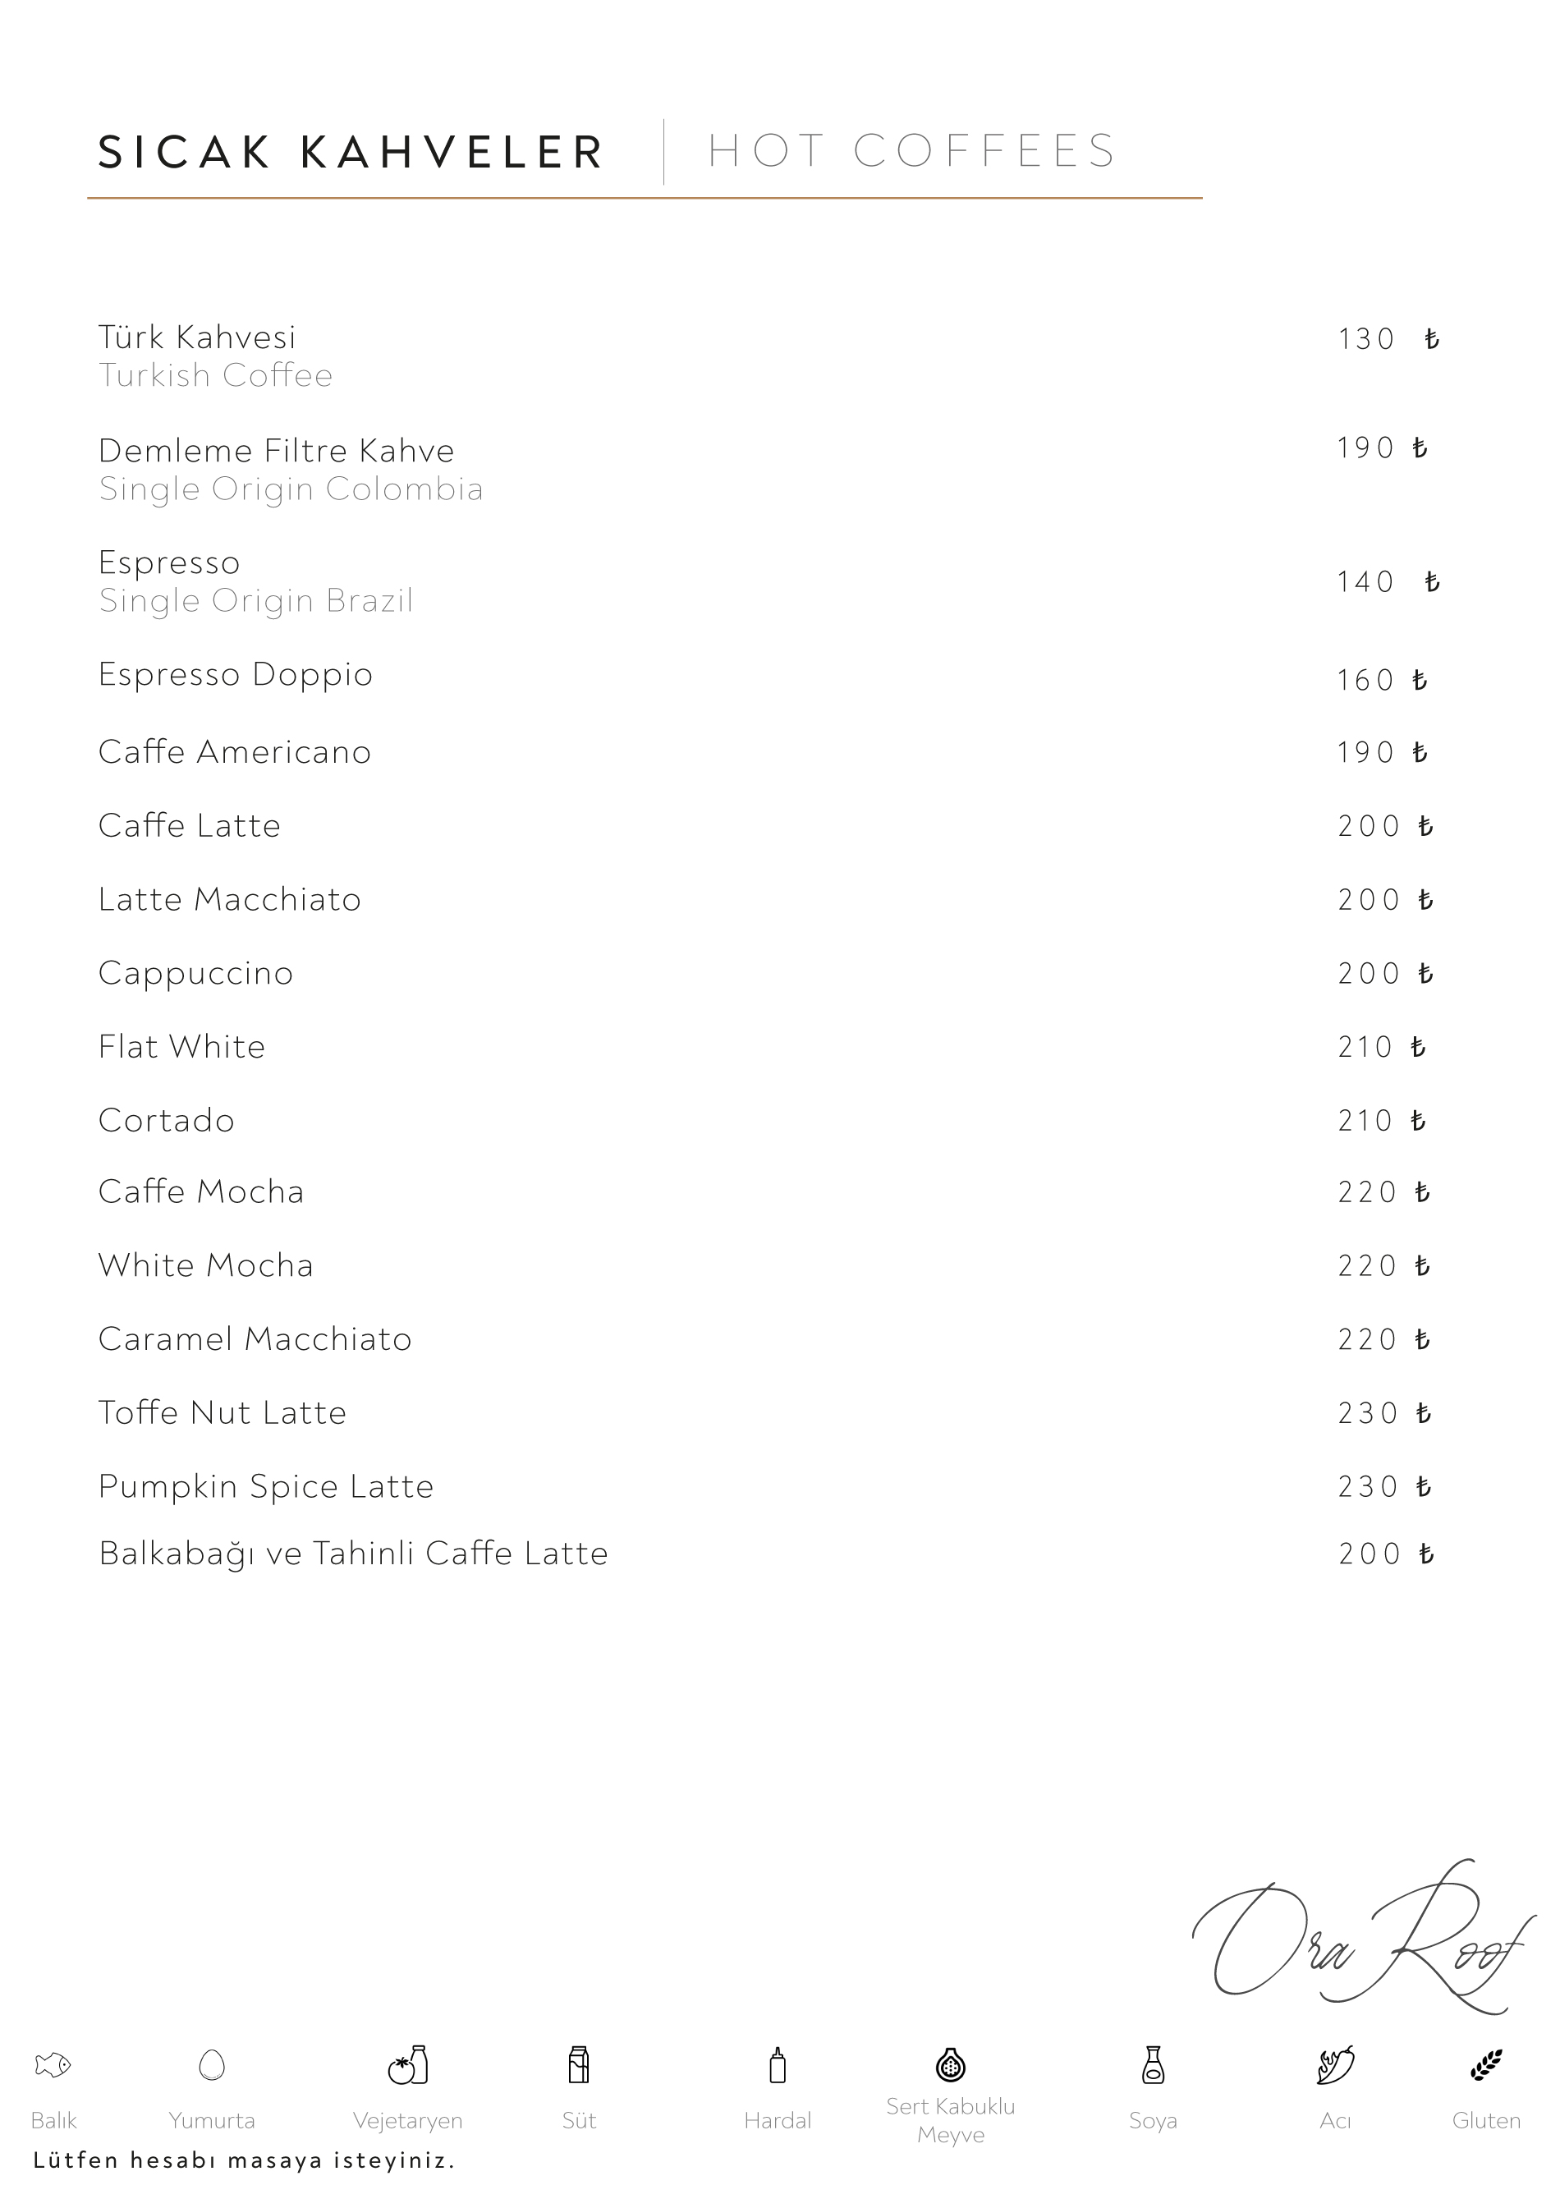Click the 230 ₺ price of Toffe Nut Latte
The image size is (1560, 2208).
(x=1385, y=1414)
